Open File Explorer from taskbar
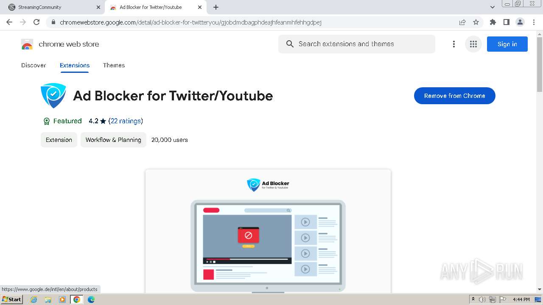 click(x=48, y=299)
